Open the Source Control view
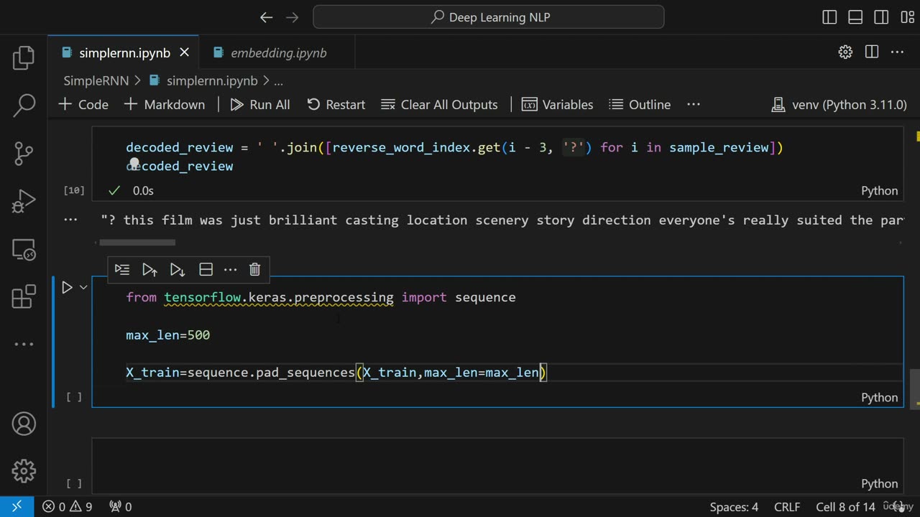The image size is (920, 517). pyautogui.click(x=24, y=153)
